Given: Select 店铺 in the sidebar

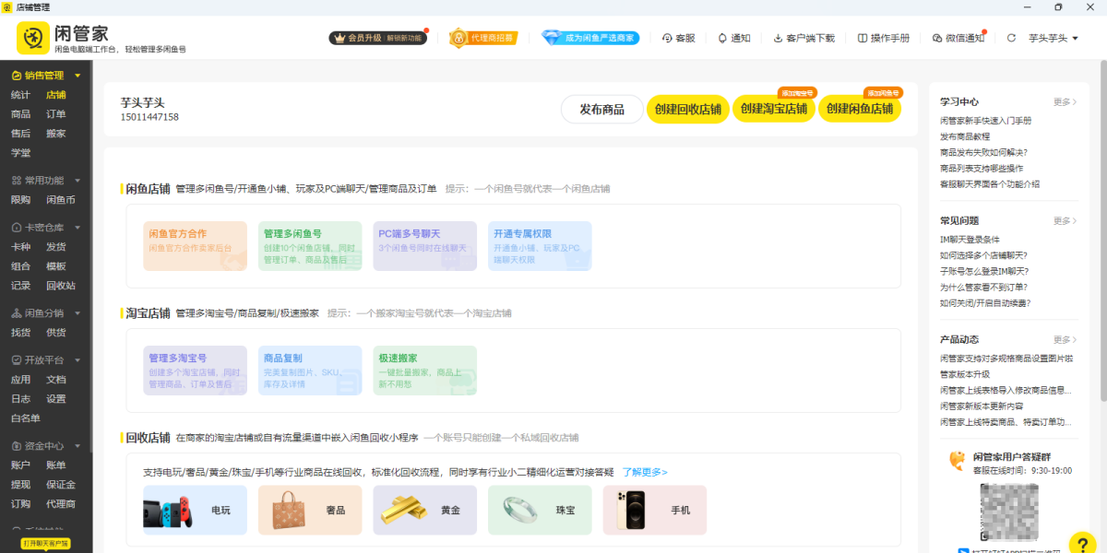Looking at the screenshot, I should [x=56, y=95].
